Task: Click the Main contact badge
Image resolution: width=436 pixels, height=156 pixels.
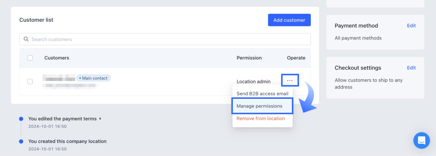Action: [x=94, y=78]
